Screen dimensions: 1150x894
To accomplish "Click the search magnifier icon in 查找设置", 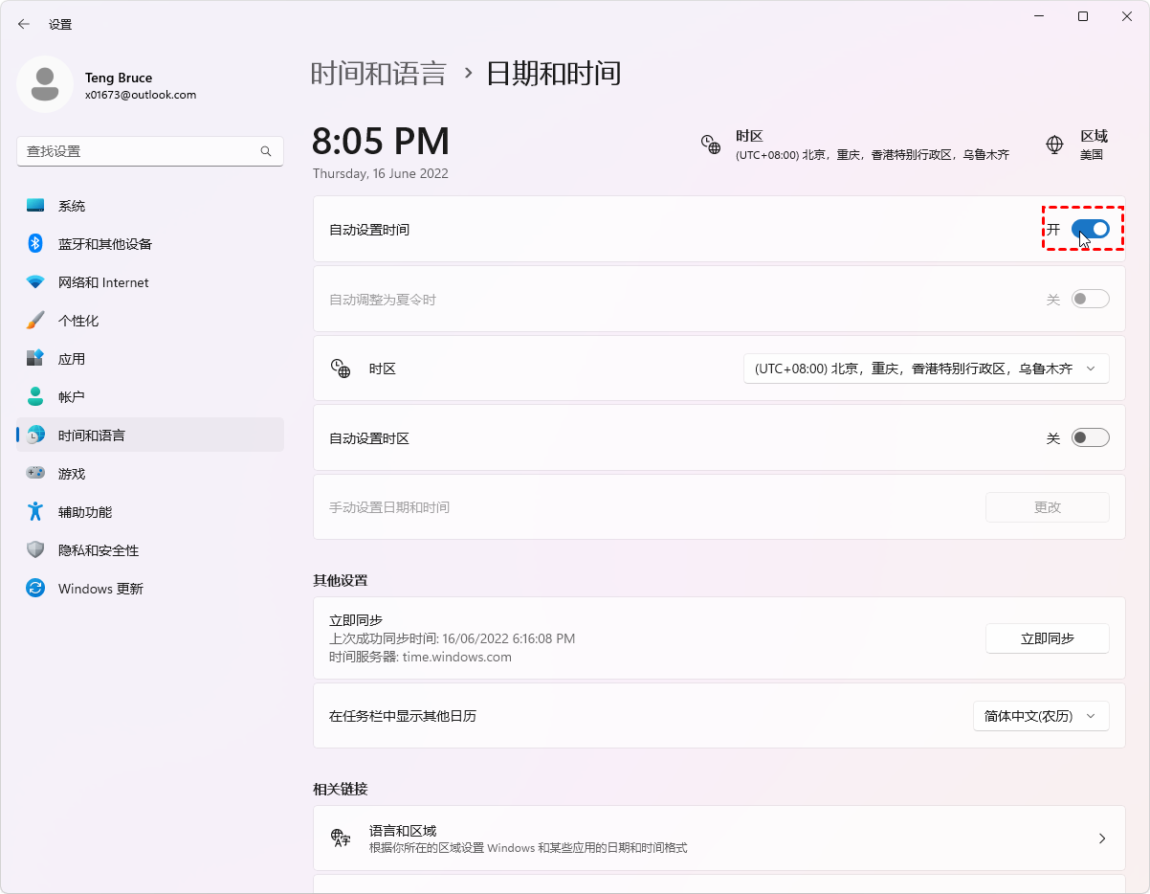I will click(x=266, y=151).
